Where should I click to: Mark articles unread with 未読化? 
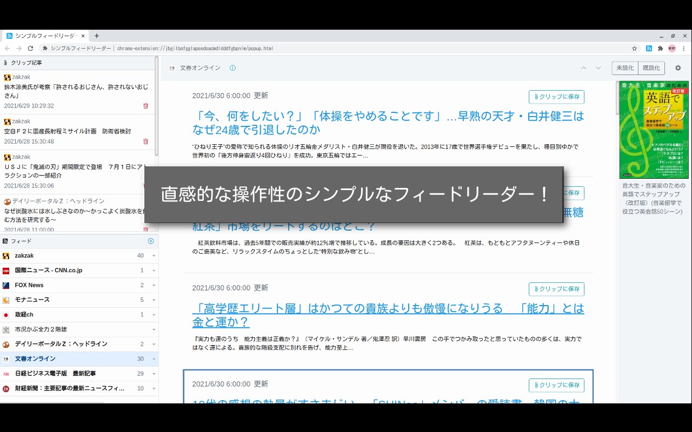[625, 68]
